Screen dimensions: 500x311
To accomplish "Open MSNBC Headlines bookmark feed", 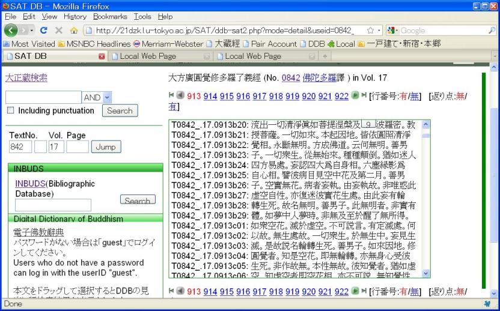I will coord(94,44).
